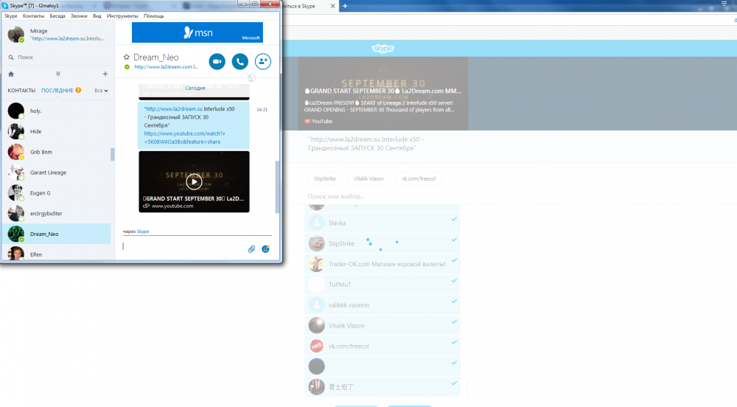Open the 'Беседа' menu

click(x=57, y=15)
